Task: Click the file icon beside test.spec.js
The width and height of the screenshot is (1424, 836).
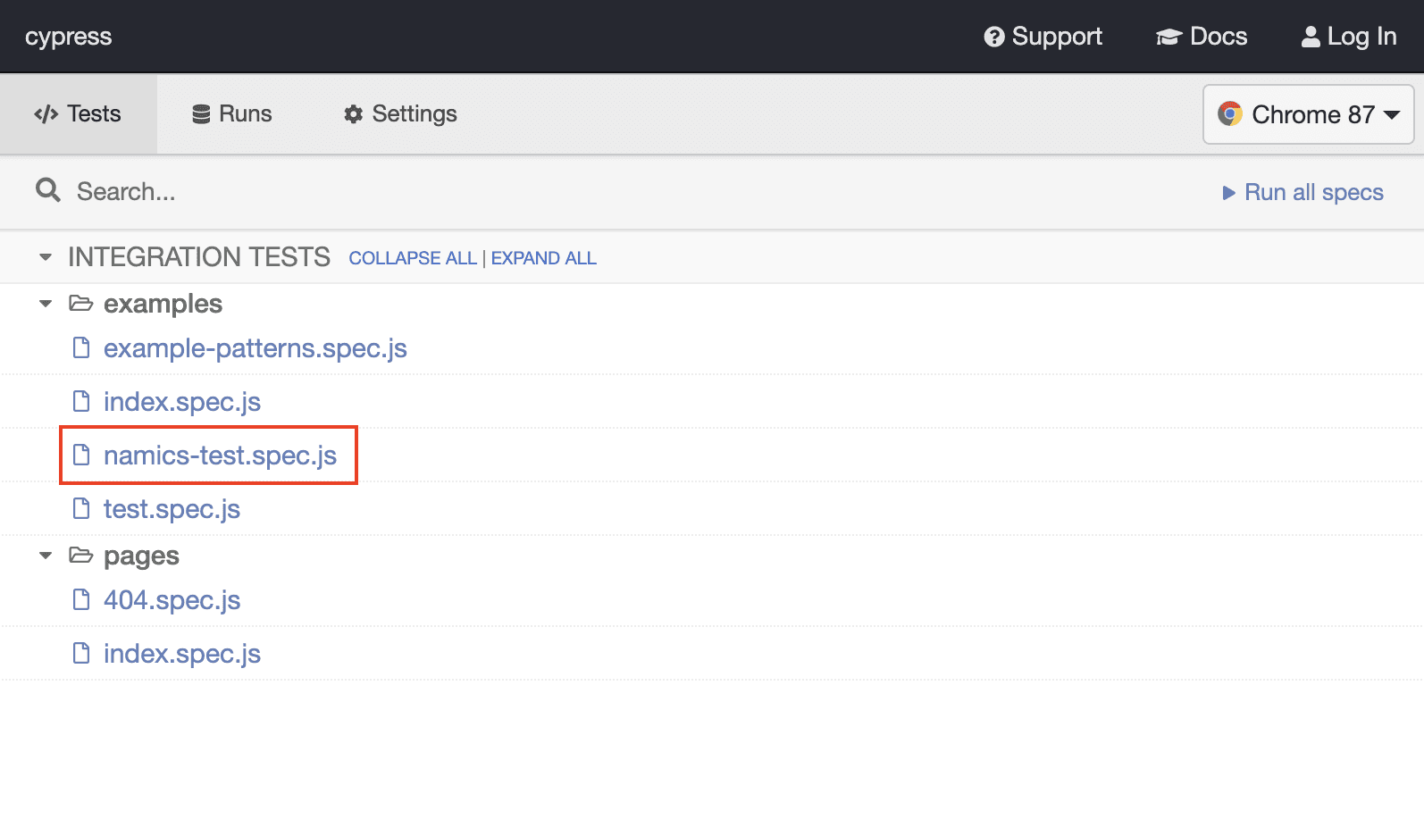Action: [x=81, y=508]
